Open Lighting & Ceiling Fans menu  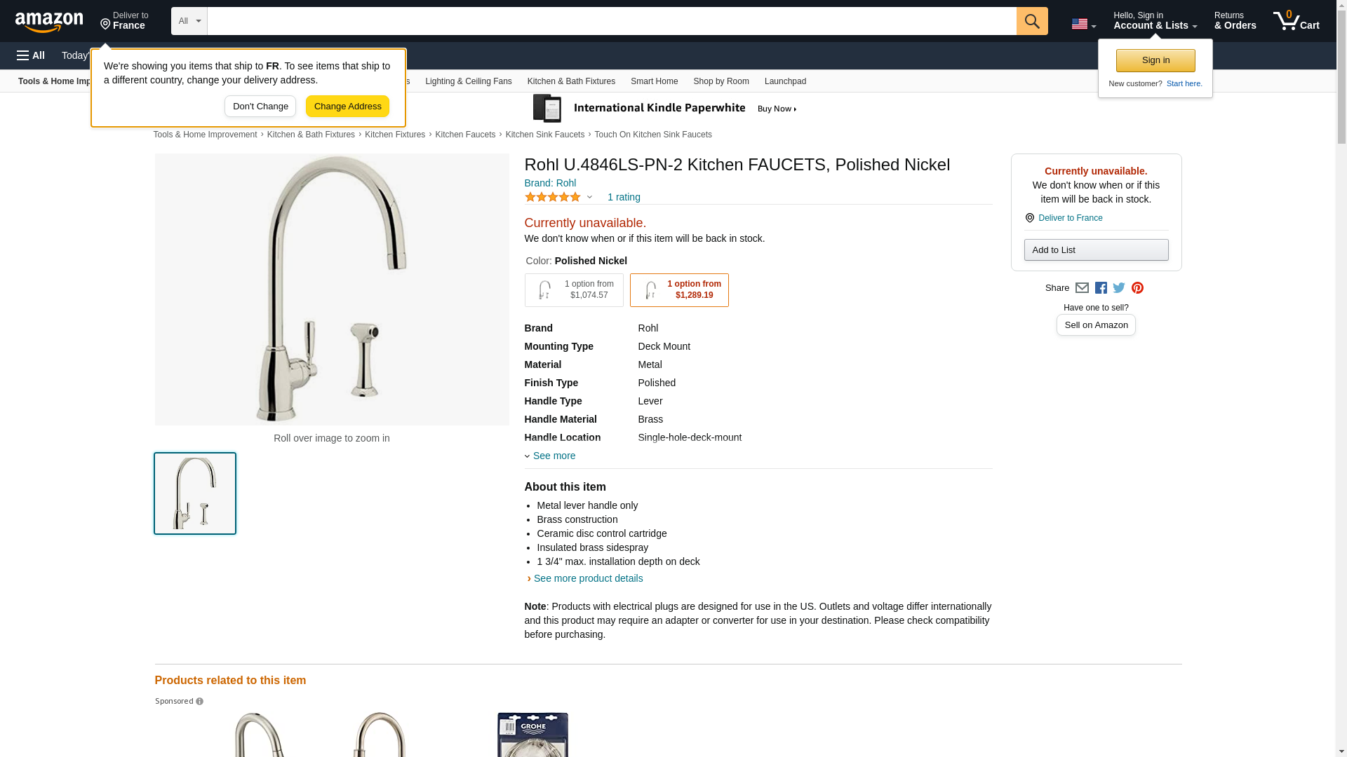click(468, 81)
